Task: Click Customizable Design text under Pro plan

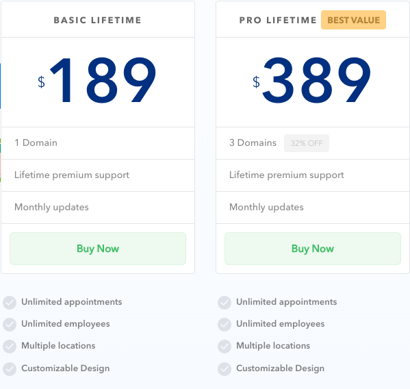Action: tap(281, 368)
